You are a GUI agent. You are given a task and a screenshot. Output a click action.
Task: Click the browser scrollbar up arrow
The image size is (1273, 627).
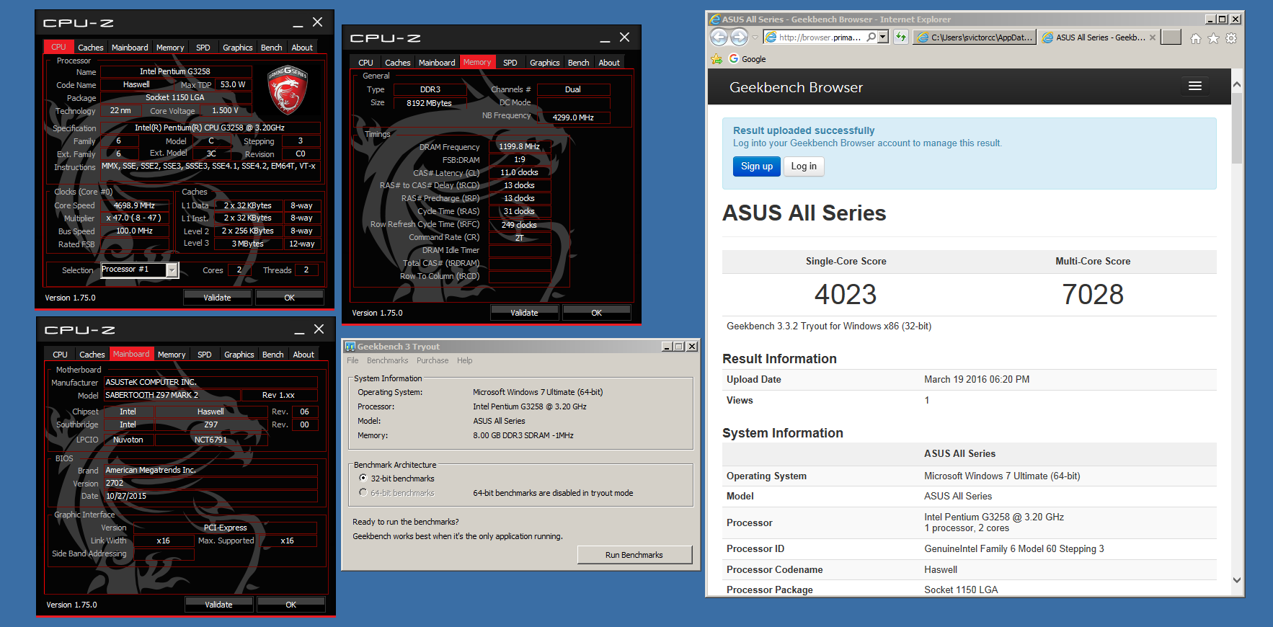[1237, 84]
